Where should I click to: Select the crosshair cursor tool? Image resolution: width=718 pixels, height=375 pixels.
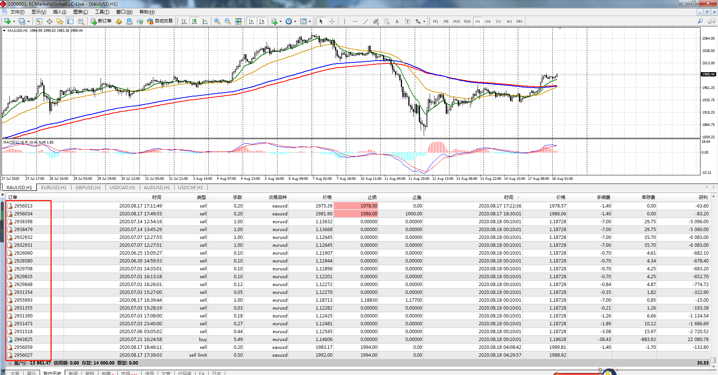(x=332, y=21)
